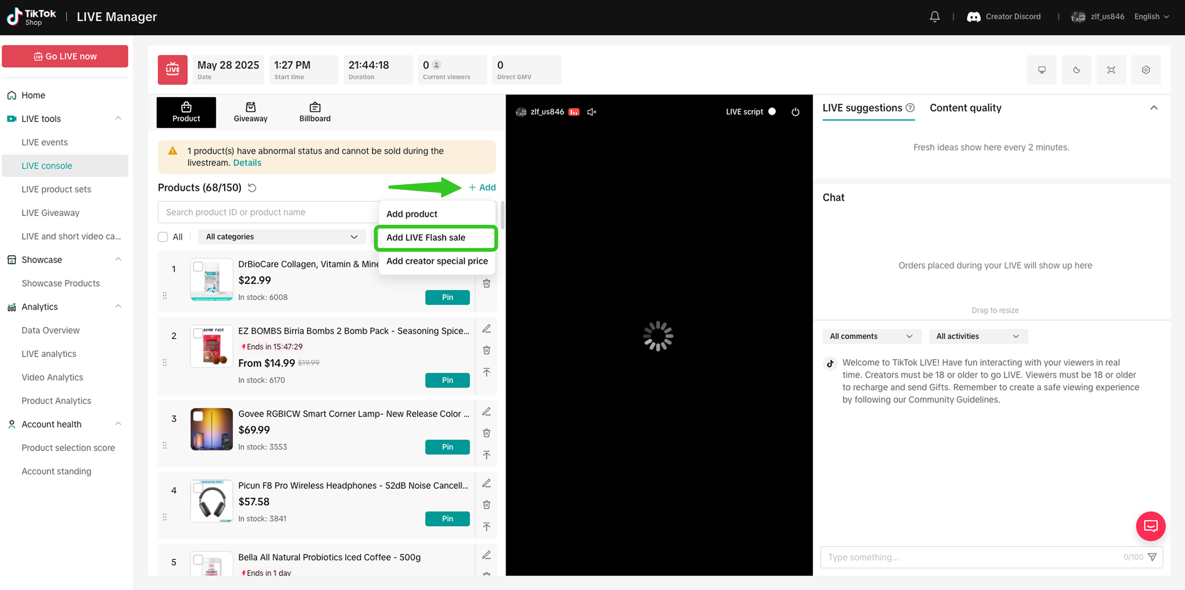The image size is (1185, 590).
Task: Move Picun headphones to top with arrow icon
Action: (x=486, y=527)
